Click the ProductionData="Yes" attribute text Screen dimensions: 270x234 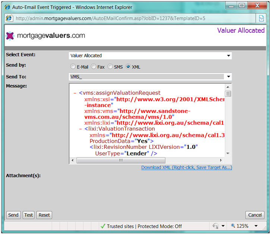coord(121,141)
